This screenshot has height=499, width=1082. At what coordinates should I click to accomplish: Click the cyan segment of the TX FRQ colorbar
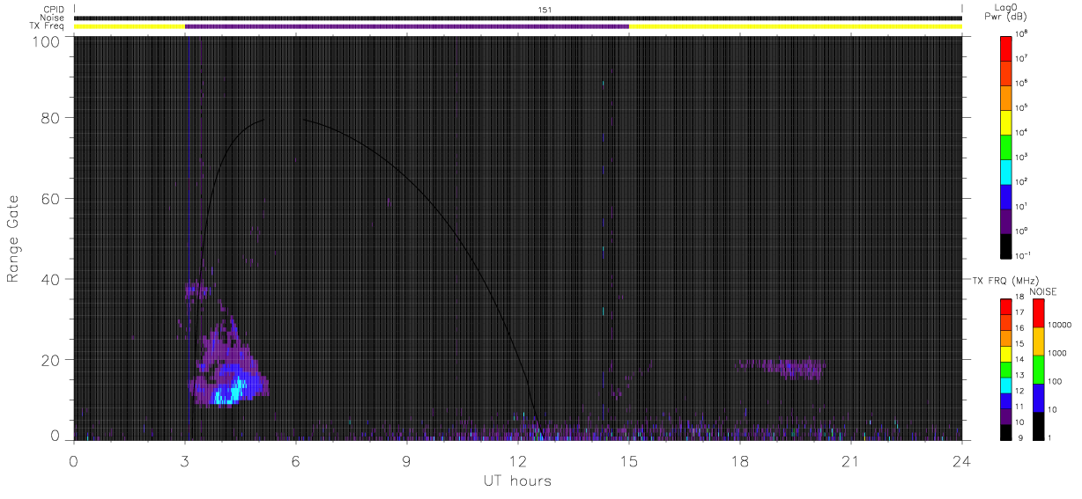click(1007, 385)
